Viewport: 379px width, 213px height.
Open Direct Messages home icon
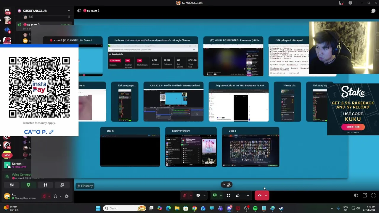(7, 11)
